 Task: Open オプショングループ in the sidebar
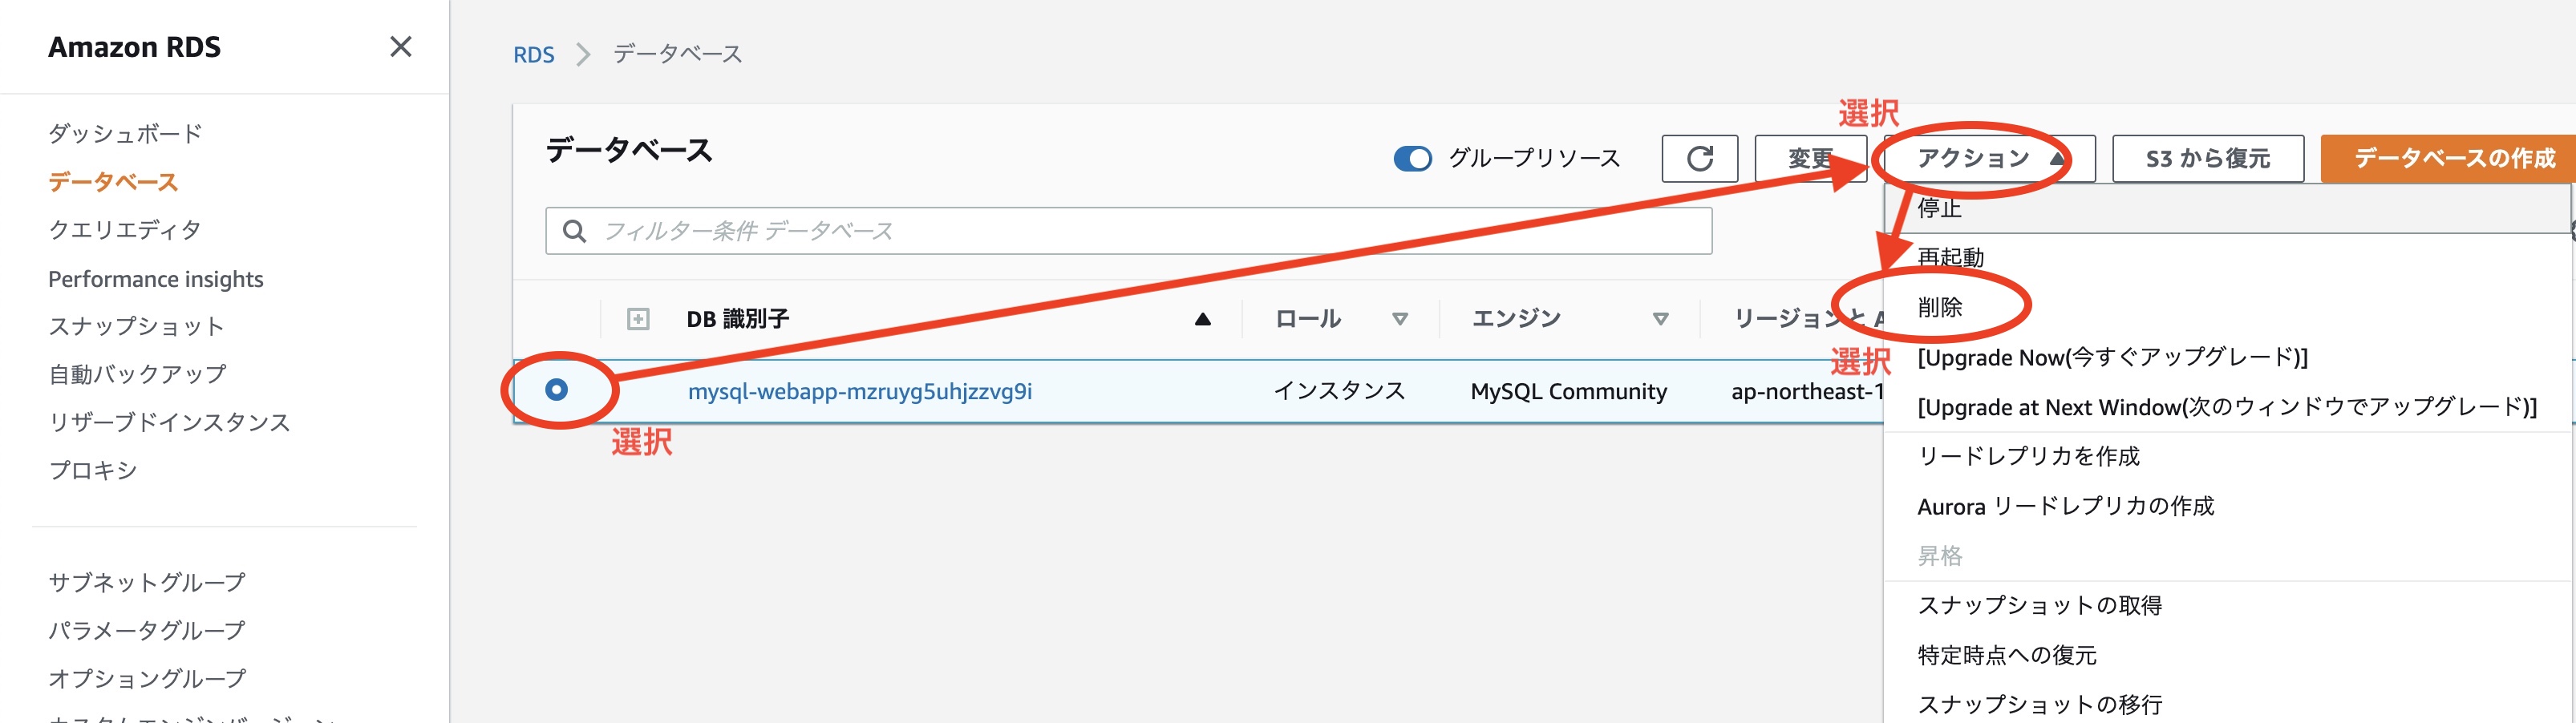[147, 678]
